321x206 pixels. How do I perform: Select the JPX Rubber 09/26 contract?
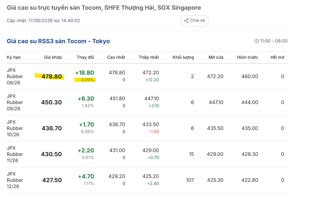pos(15,103)
